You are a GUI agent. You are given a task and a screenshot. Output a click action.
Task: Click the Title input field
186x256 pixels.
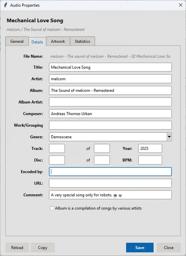[x=110, y=67]
